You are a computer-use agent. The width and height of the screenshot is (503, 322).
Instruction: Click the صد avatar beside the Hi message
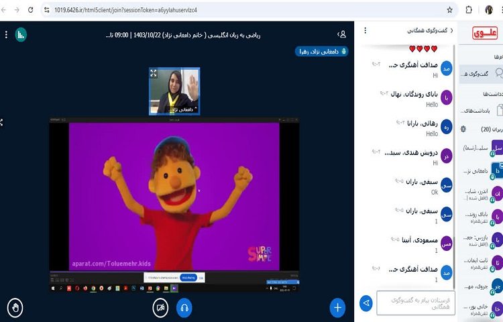point(446,68)
